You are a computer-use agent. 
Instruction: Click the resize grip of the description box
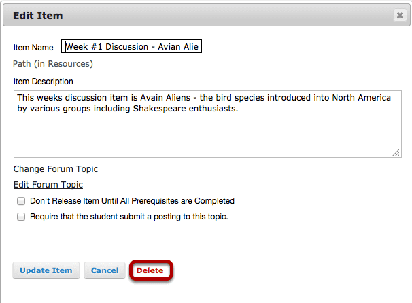click(x=396, y=153)
